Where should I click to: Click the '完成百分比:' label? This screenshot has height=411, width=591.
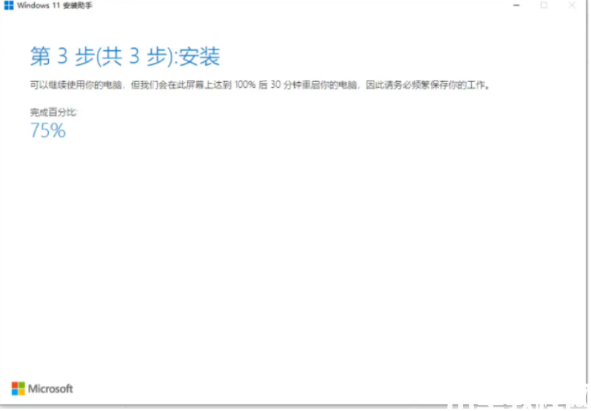[x=53, y=112]
